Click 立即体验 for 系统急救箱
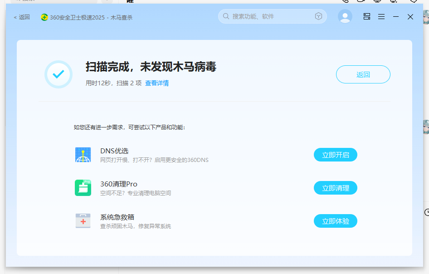 [x=336, y=221]
